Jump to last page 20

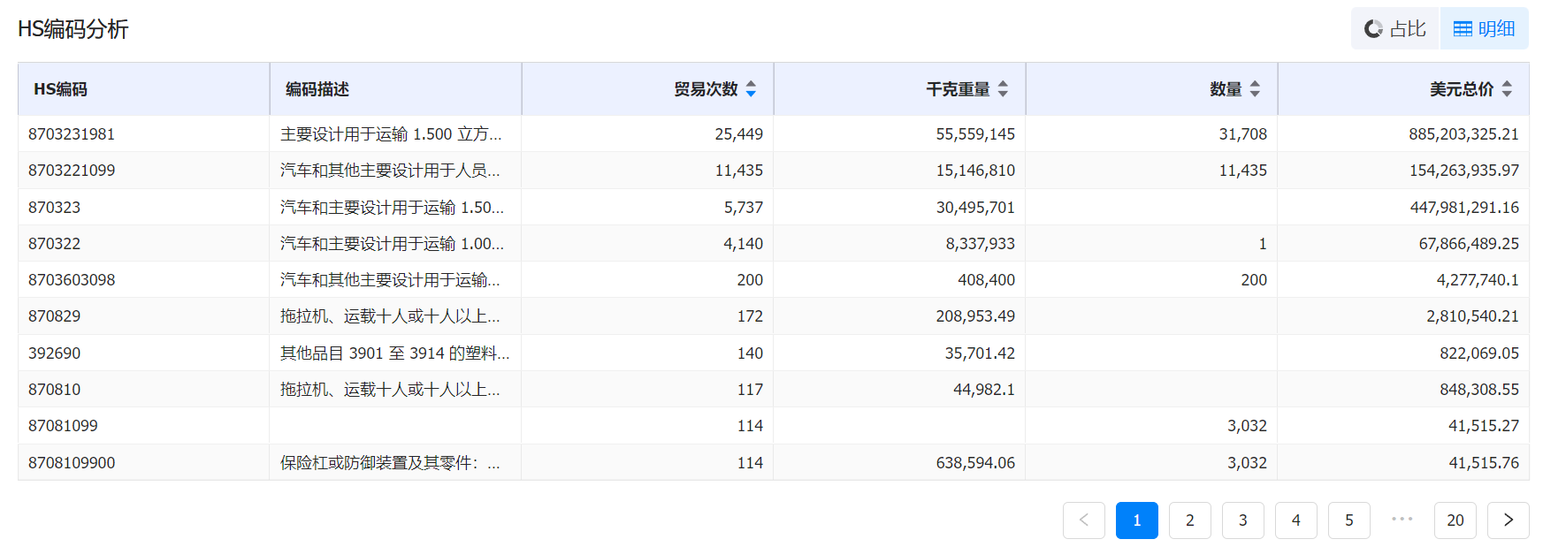tap(1455, 520)
